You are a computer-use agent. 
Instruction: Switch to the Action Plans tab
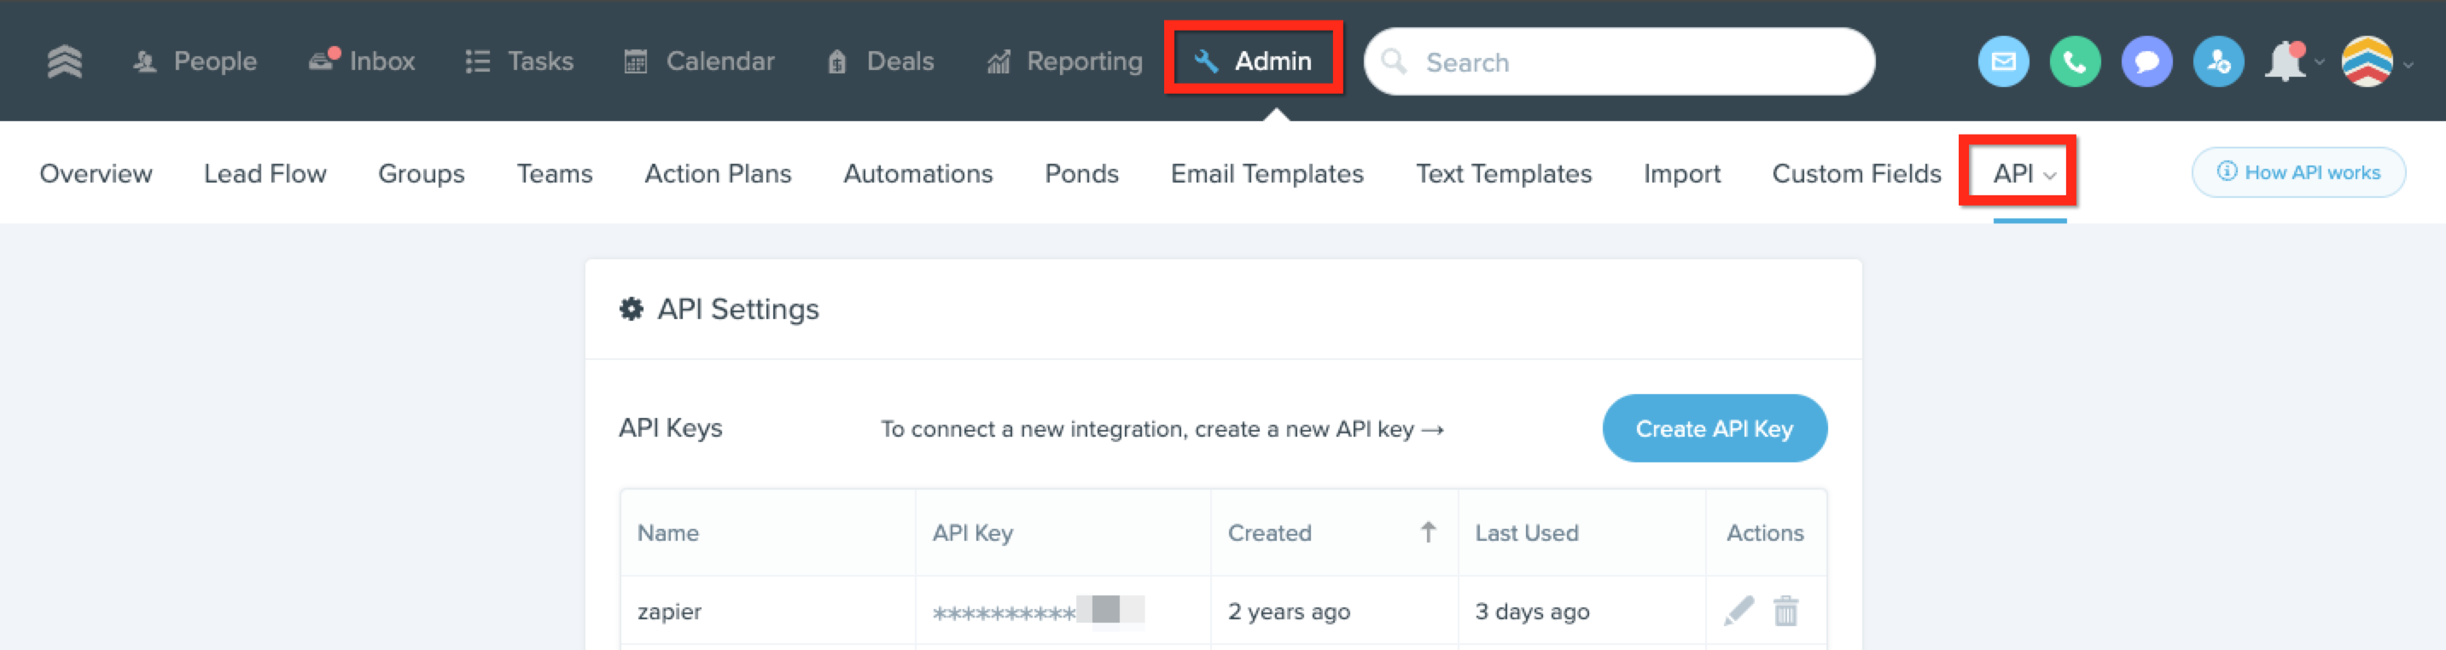718,174
